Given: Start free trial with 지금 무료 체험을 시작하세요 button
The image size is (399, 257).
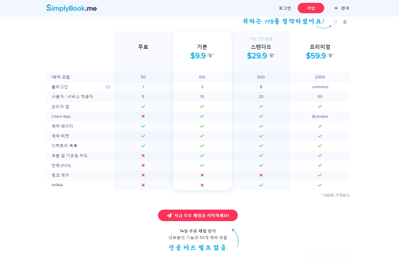Looking at the screenshot, I should pos(198,215).
